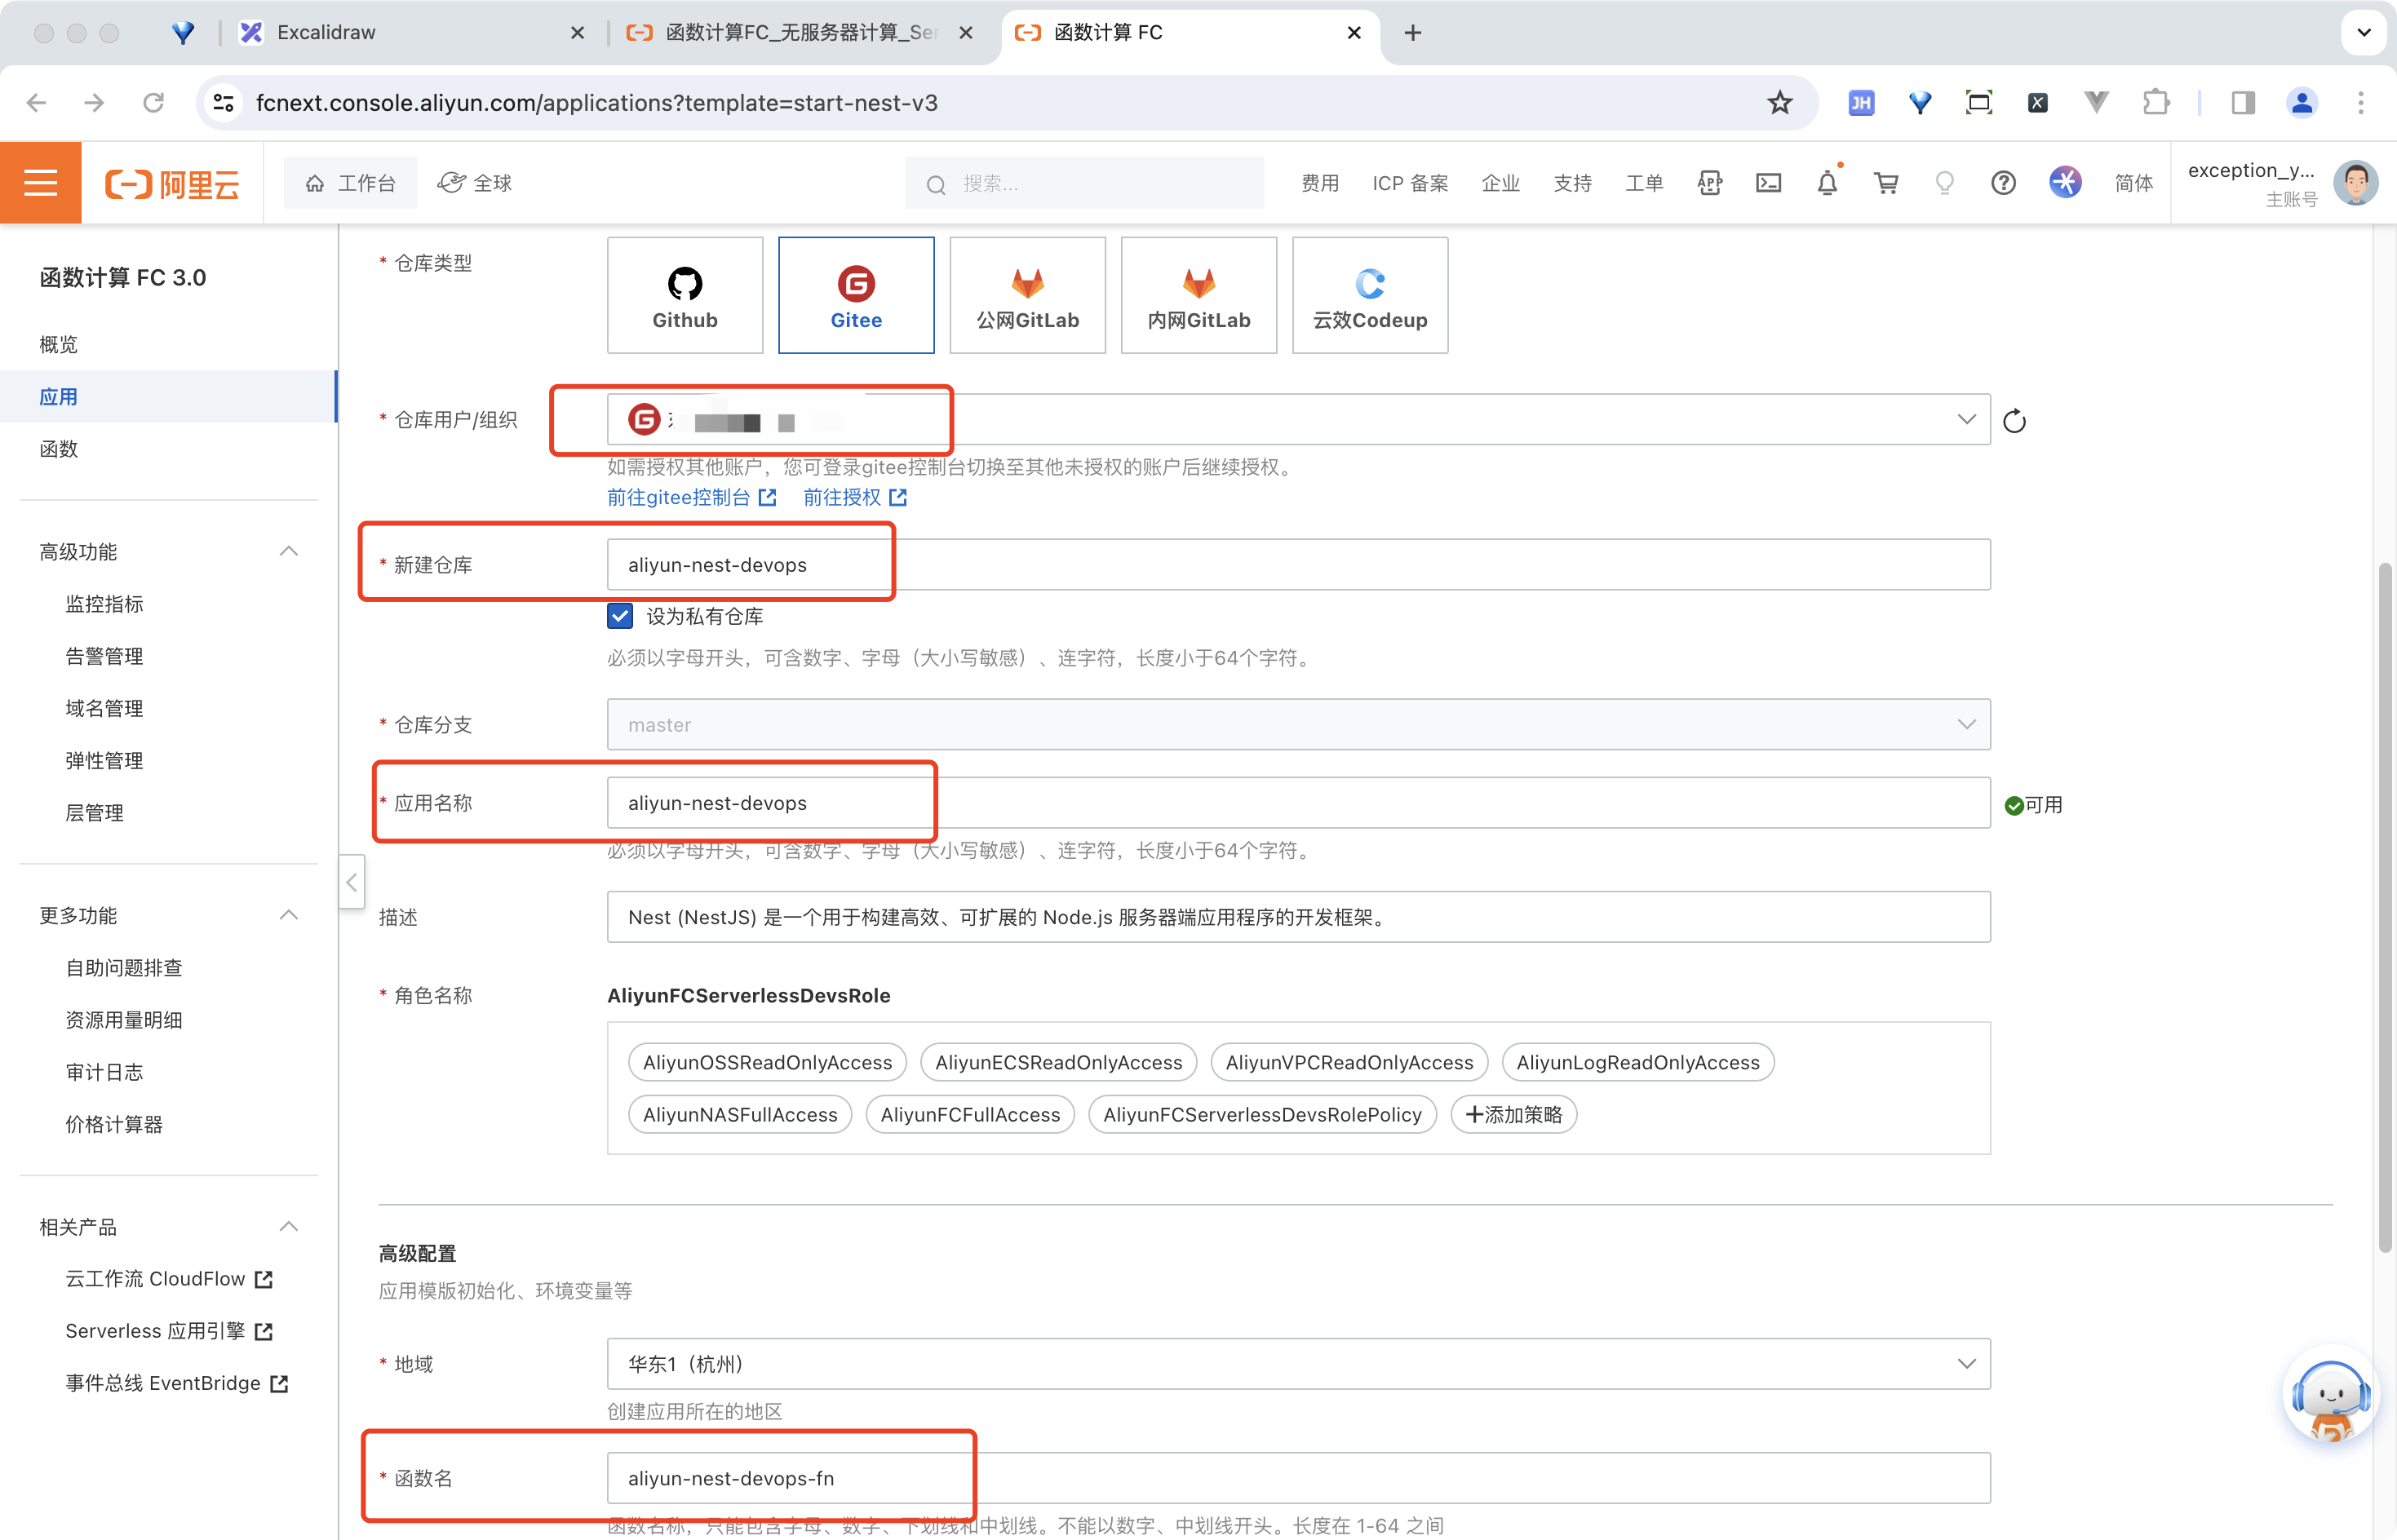Toggle the browser side panel icon

click(x=2243, y=103)
